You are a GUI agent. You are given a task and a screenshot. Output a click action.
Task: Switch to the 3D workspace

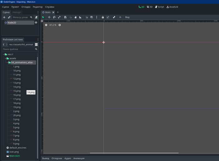pyautogui.click(x=150, y=7)
